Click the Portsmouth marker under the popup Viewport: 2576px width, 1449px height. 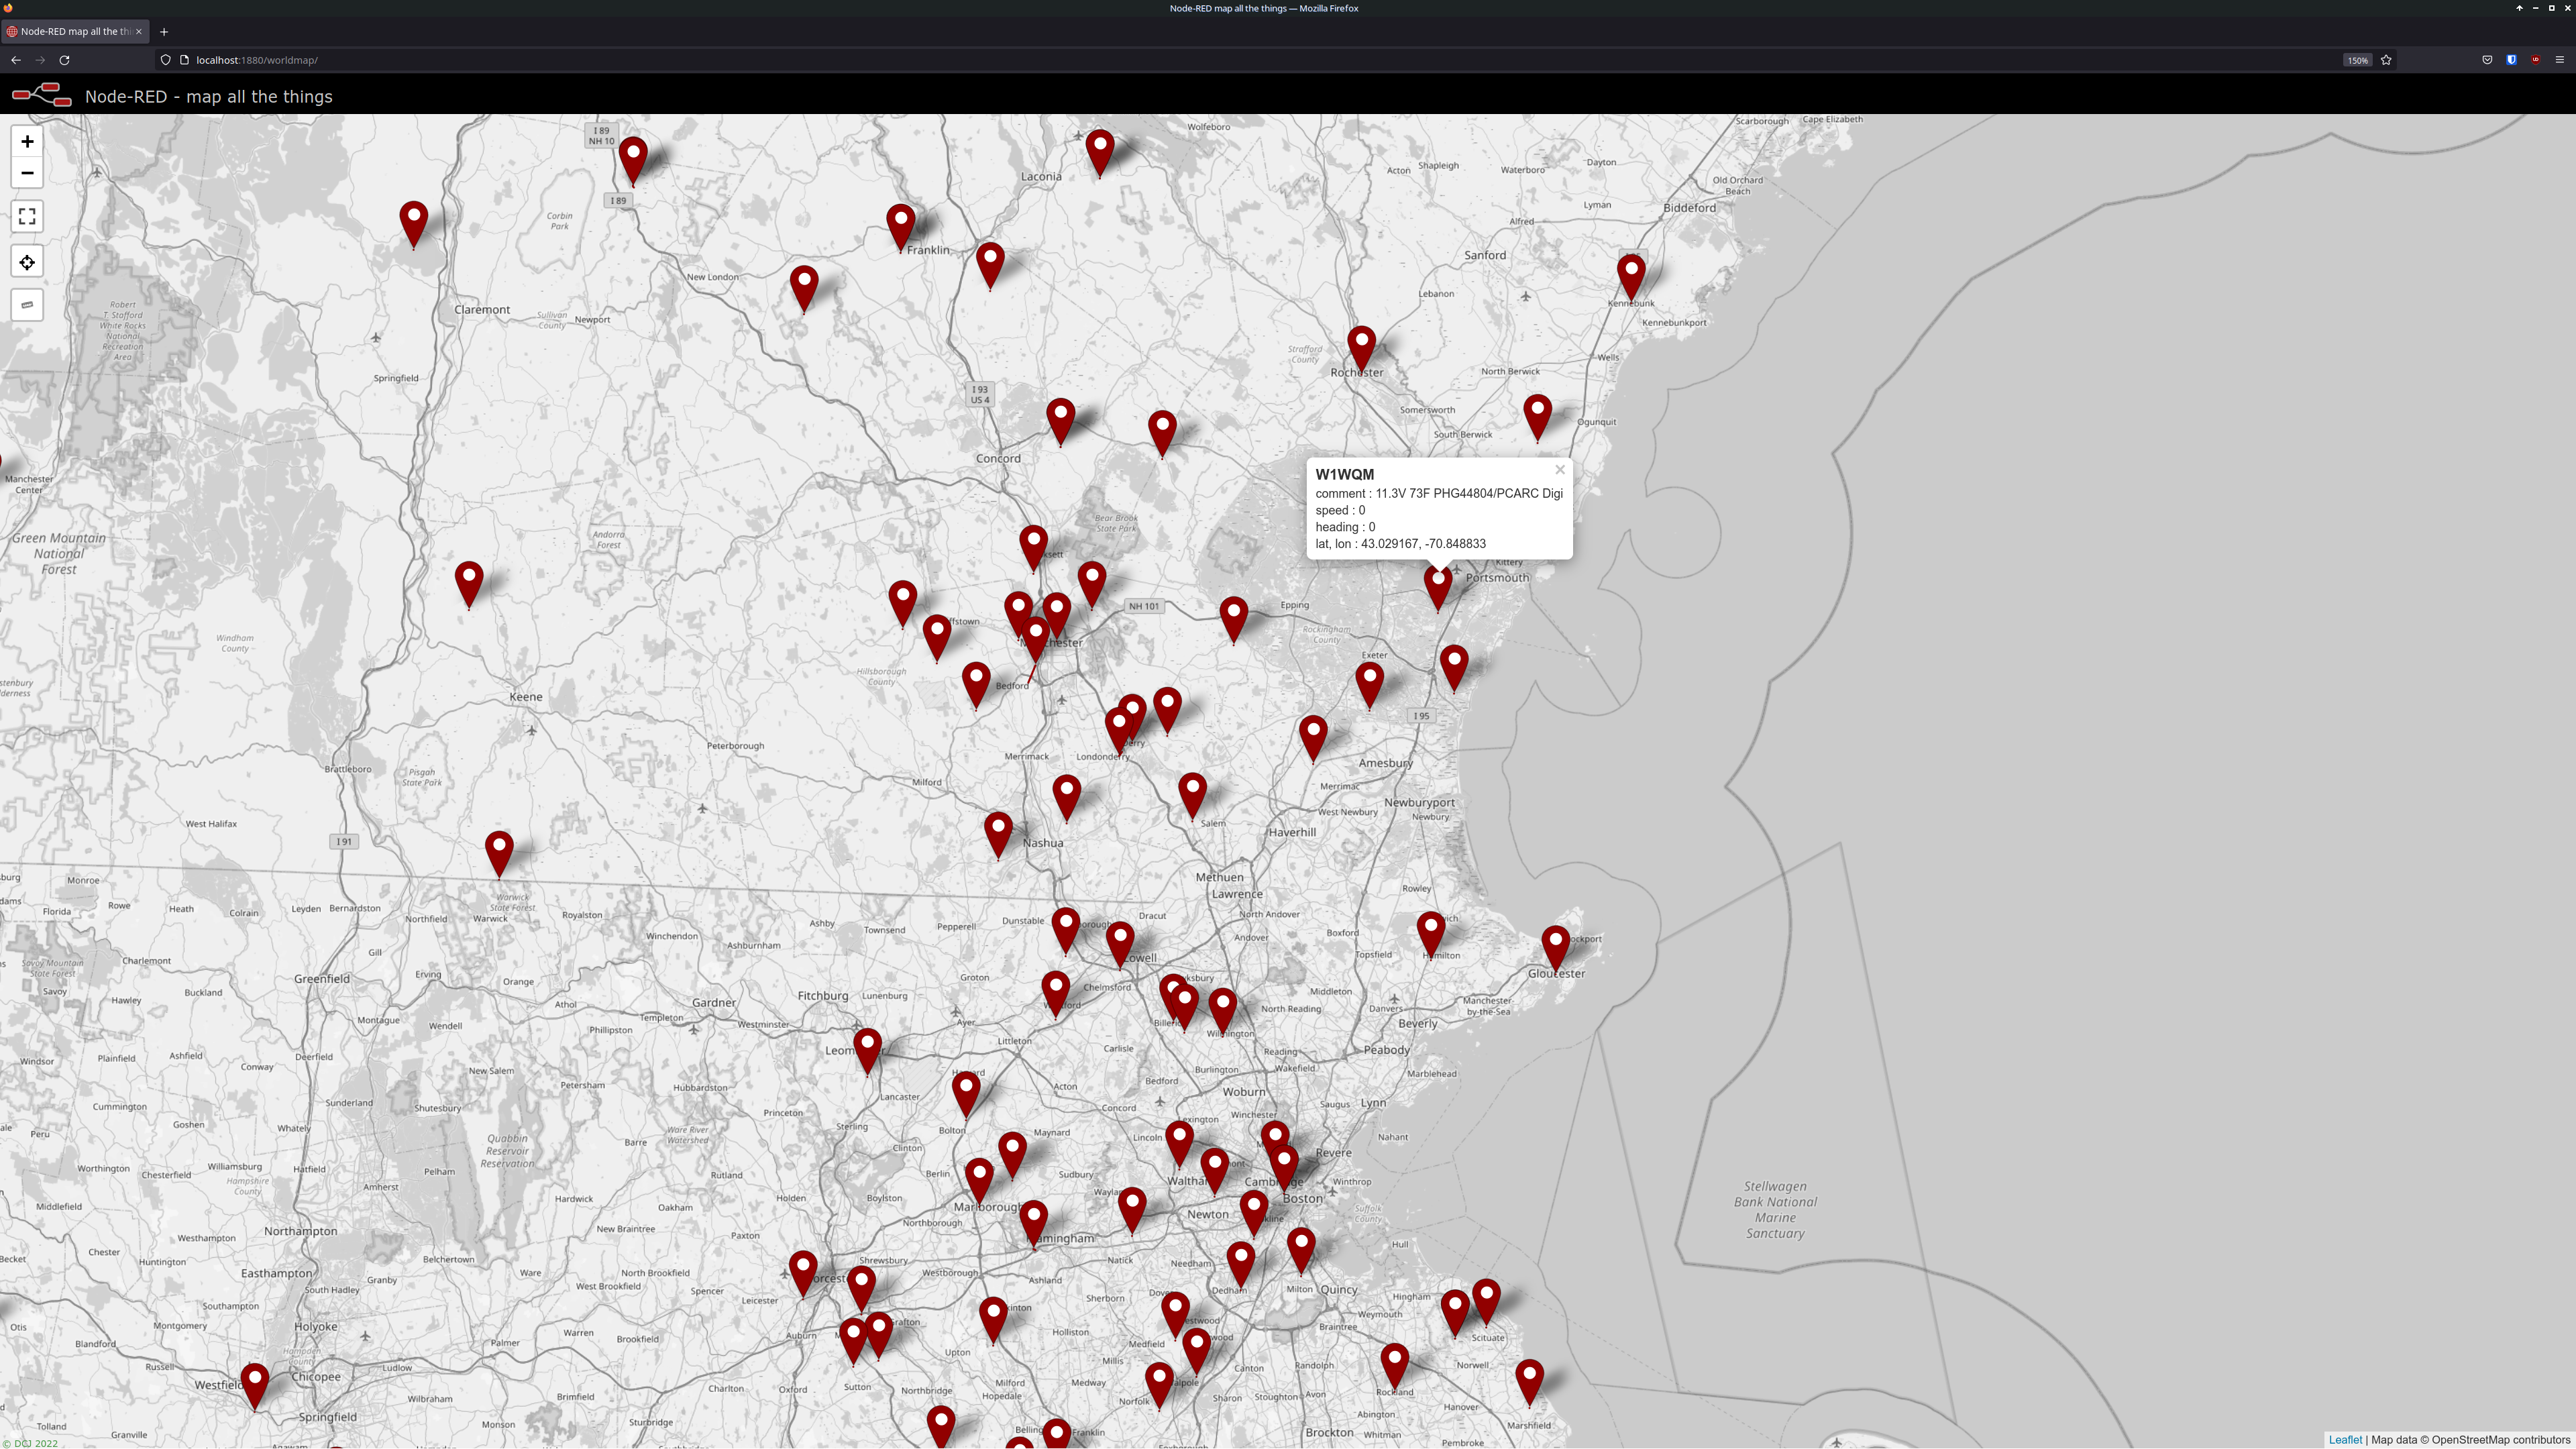coord(1438,590)
